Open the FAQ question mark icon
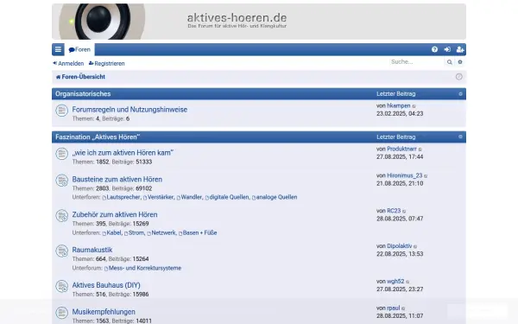Image resolution: width=518 pixels, height=324 pixels. click(434, 49)
